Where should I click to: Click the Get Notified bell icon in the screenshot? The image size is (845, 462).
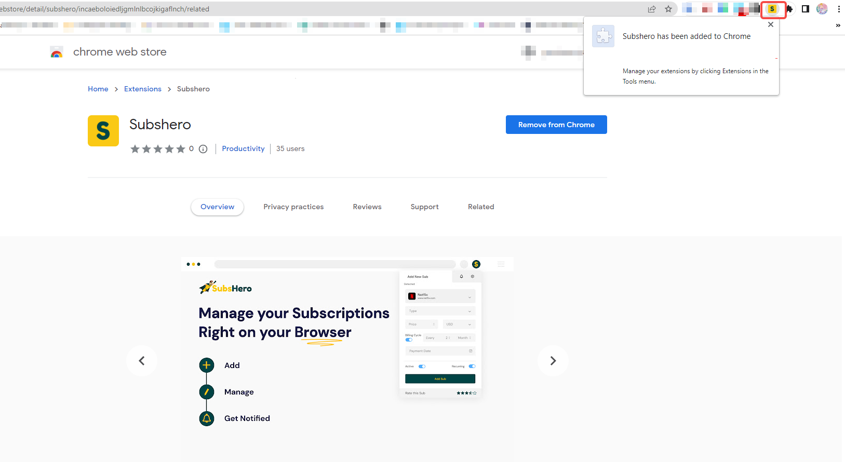point(207,418)
